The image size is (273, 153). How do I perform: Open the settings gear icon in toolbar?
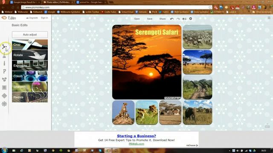191,19
